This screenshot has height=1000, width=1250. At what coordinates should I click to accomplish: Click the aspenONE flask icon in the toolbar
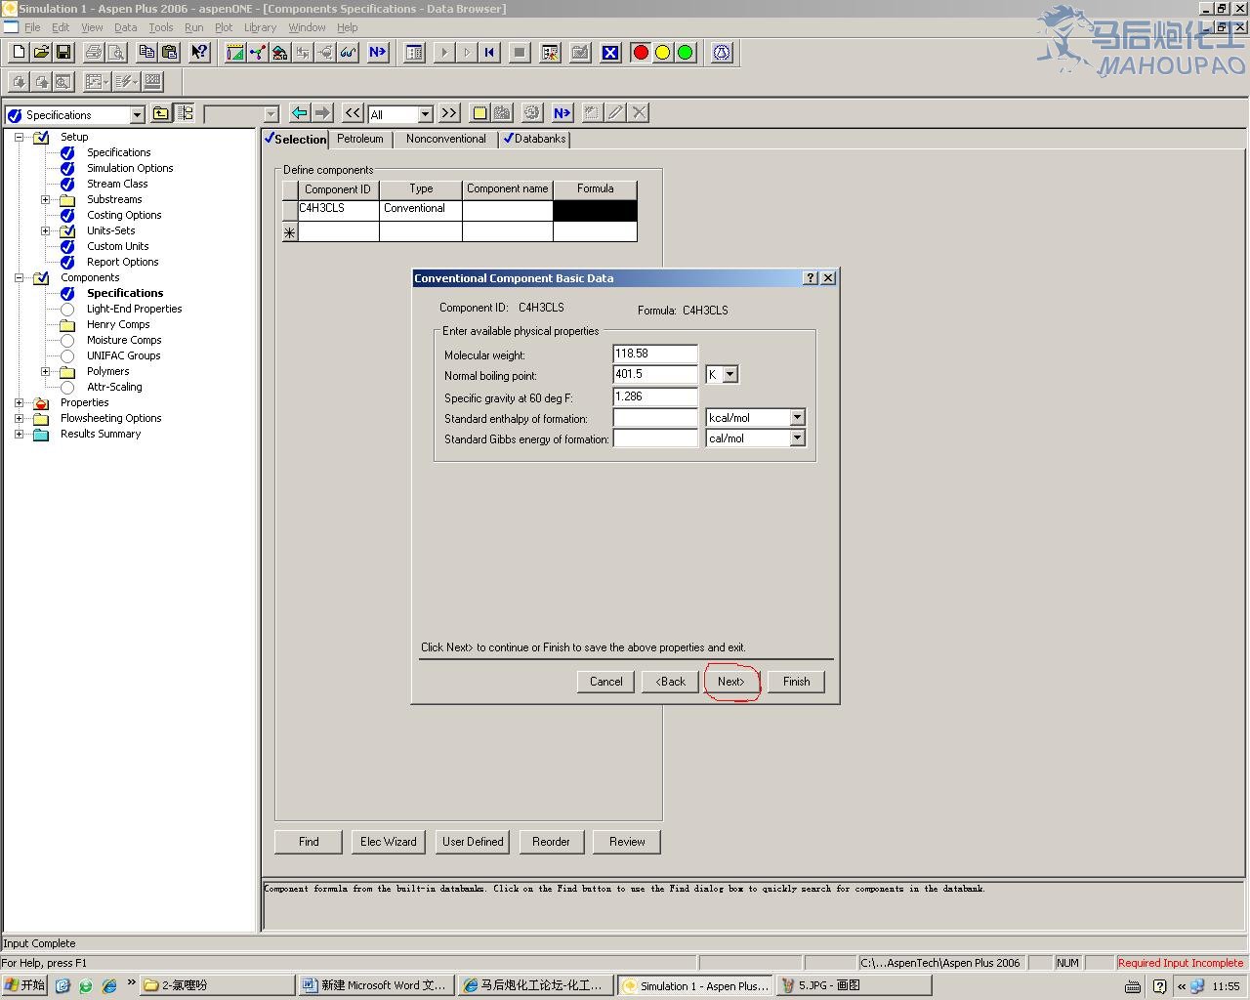722,53
